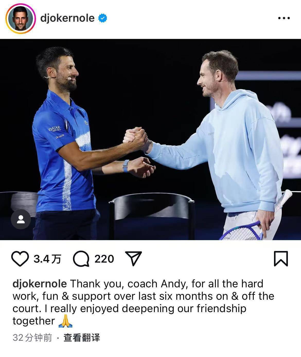
Task: View the 3.4万 likes list
Action: click(x=47, y=259)
